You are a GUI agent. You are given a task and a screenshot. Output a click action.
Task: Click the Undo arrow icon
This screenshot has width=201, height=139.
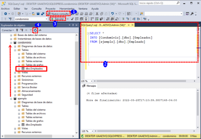[x=112, y=14]
